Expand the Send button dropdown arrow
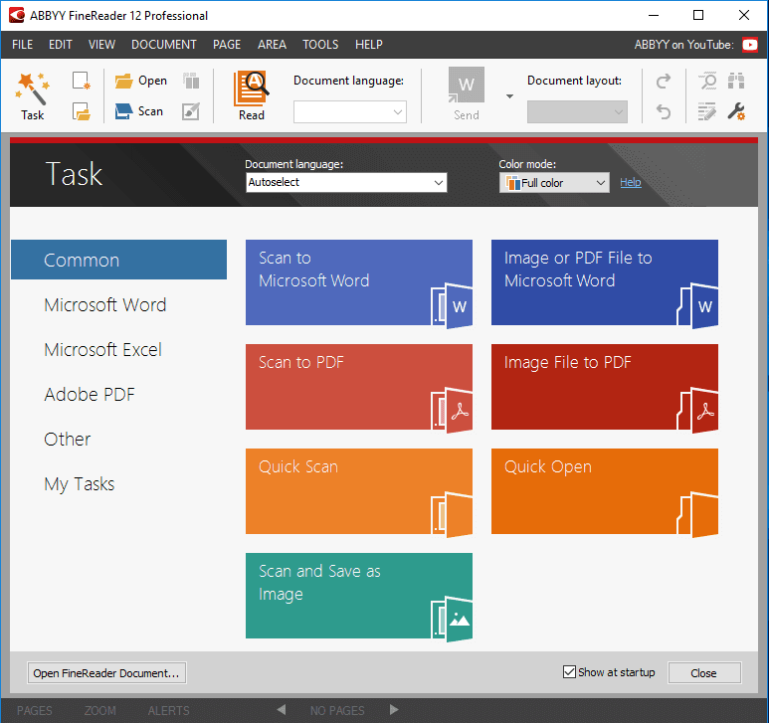 click(509, 96)
